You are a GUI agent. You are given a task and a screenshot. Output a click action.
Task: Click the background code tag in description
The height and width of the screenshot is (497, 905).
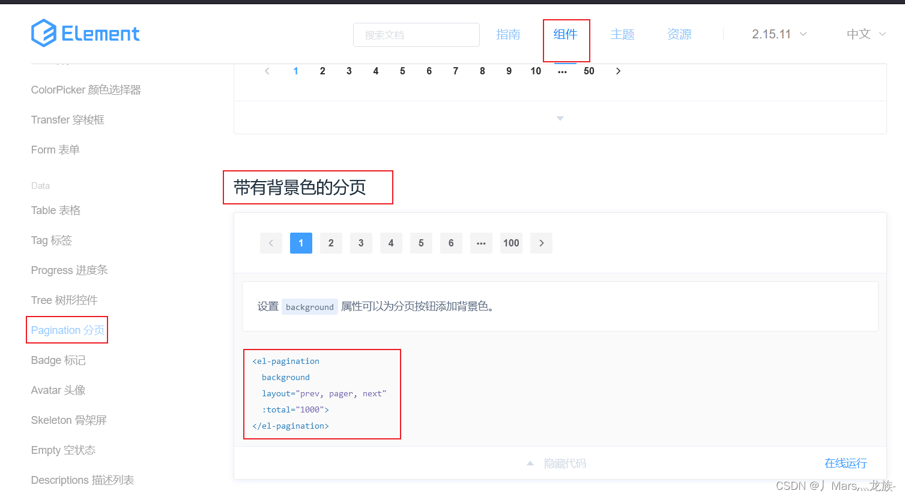[x=310, y=307]
